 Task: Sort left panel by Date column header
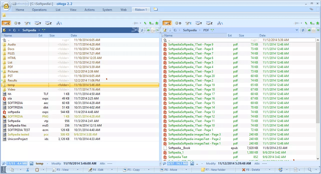[x=74, y=35]
